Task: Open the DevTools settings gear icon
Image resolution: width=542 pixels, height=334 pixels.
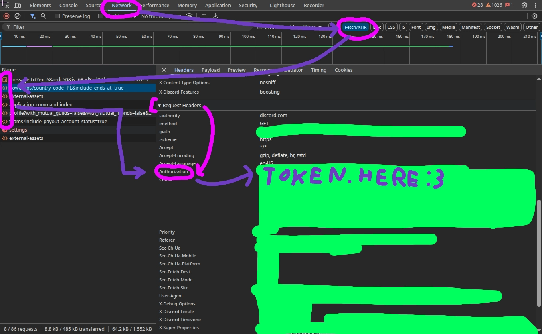Action: tap(524, 5)
